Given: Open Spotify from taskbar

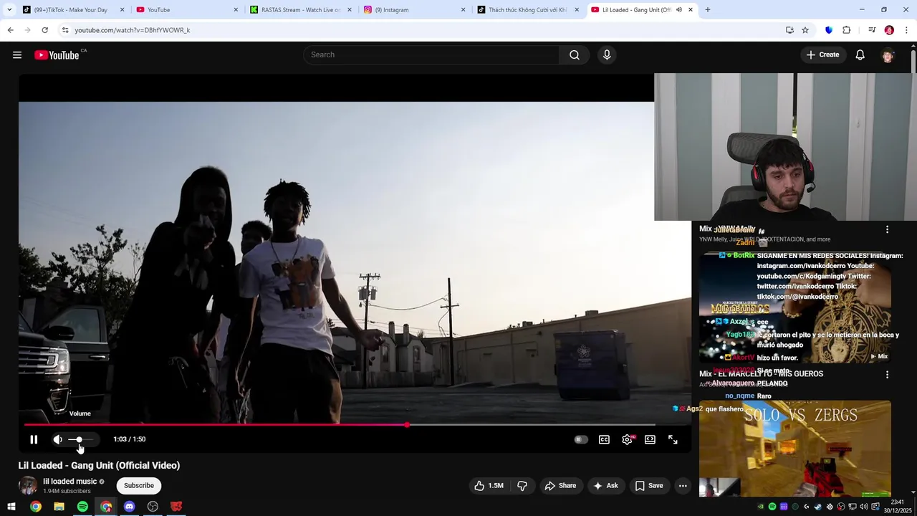Looking at the screenshot, I should pyautogui.click(x=82, y=507).
